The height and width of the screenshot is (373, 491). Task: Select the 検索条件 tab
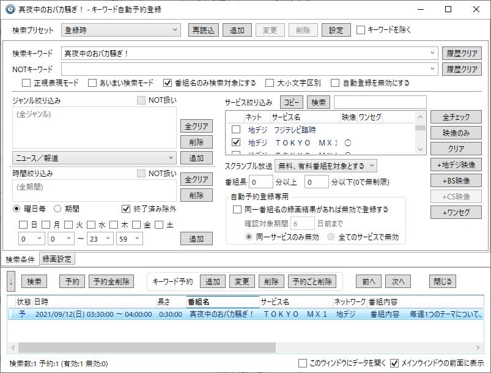point(20,259)
